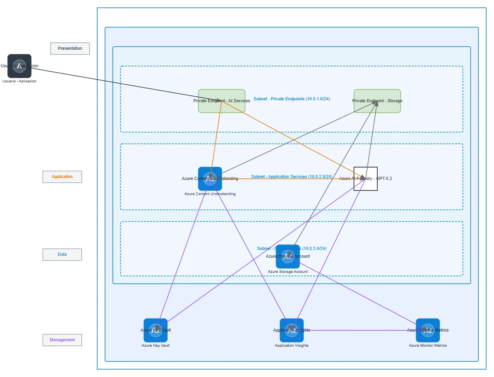Click 'Subnet - Private Endpoints (10.0.1.0/24)' text
Viewport: 494px width, 377px height.
(x=292, y=99)
